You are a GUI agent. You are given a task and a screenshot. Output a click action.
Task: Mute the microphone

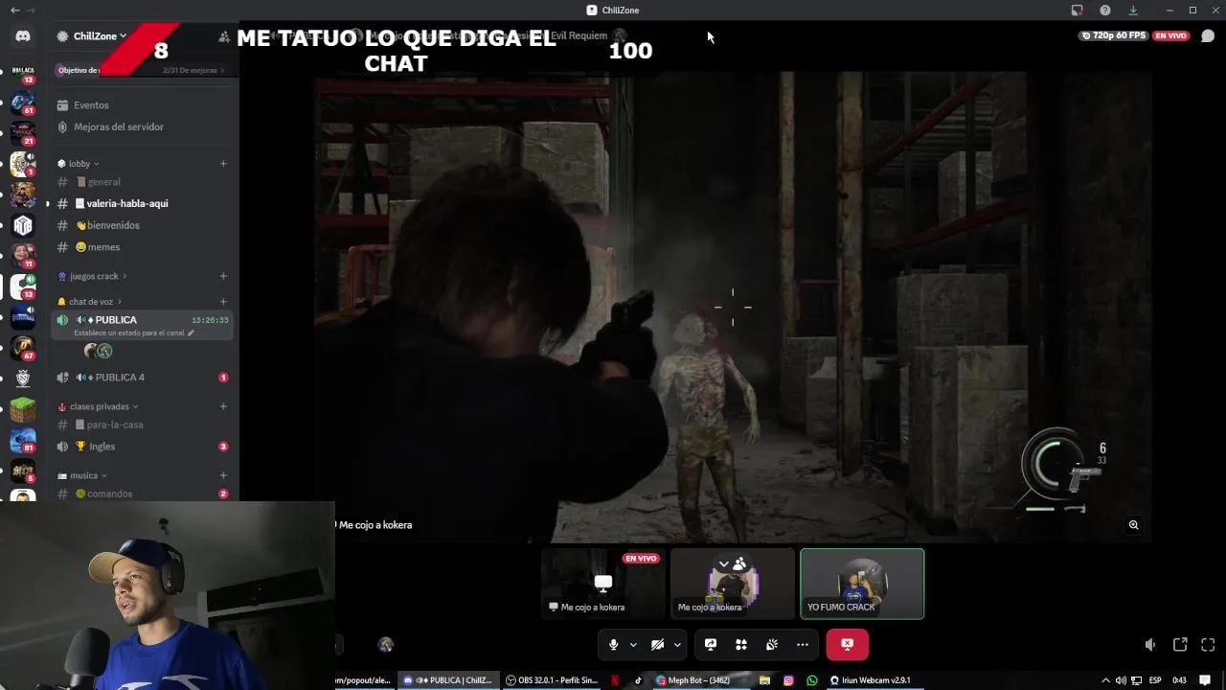pyautogui.click(x=613, y=645)
